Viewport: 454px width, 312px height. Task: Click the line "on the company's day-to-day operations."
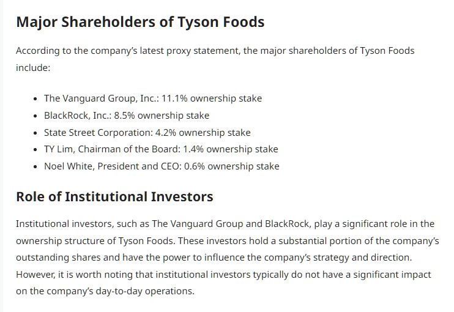(105, 291)
